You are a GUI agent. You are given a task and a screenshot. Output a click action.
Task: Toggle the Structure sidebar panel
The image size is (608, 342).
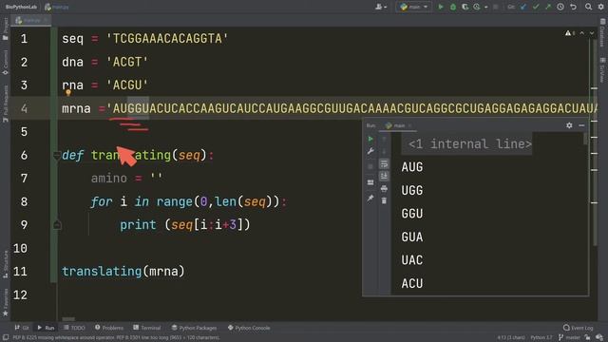[x=5, y=264]
